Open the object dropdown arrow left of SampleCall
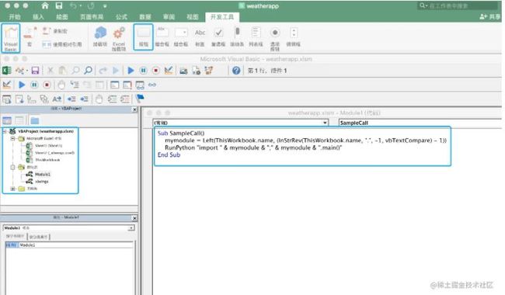Viewport: 505px width, 295px height. pos(325,123)
